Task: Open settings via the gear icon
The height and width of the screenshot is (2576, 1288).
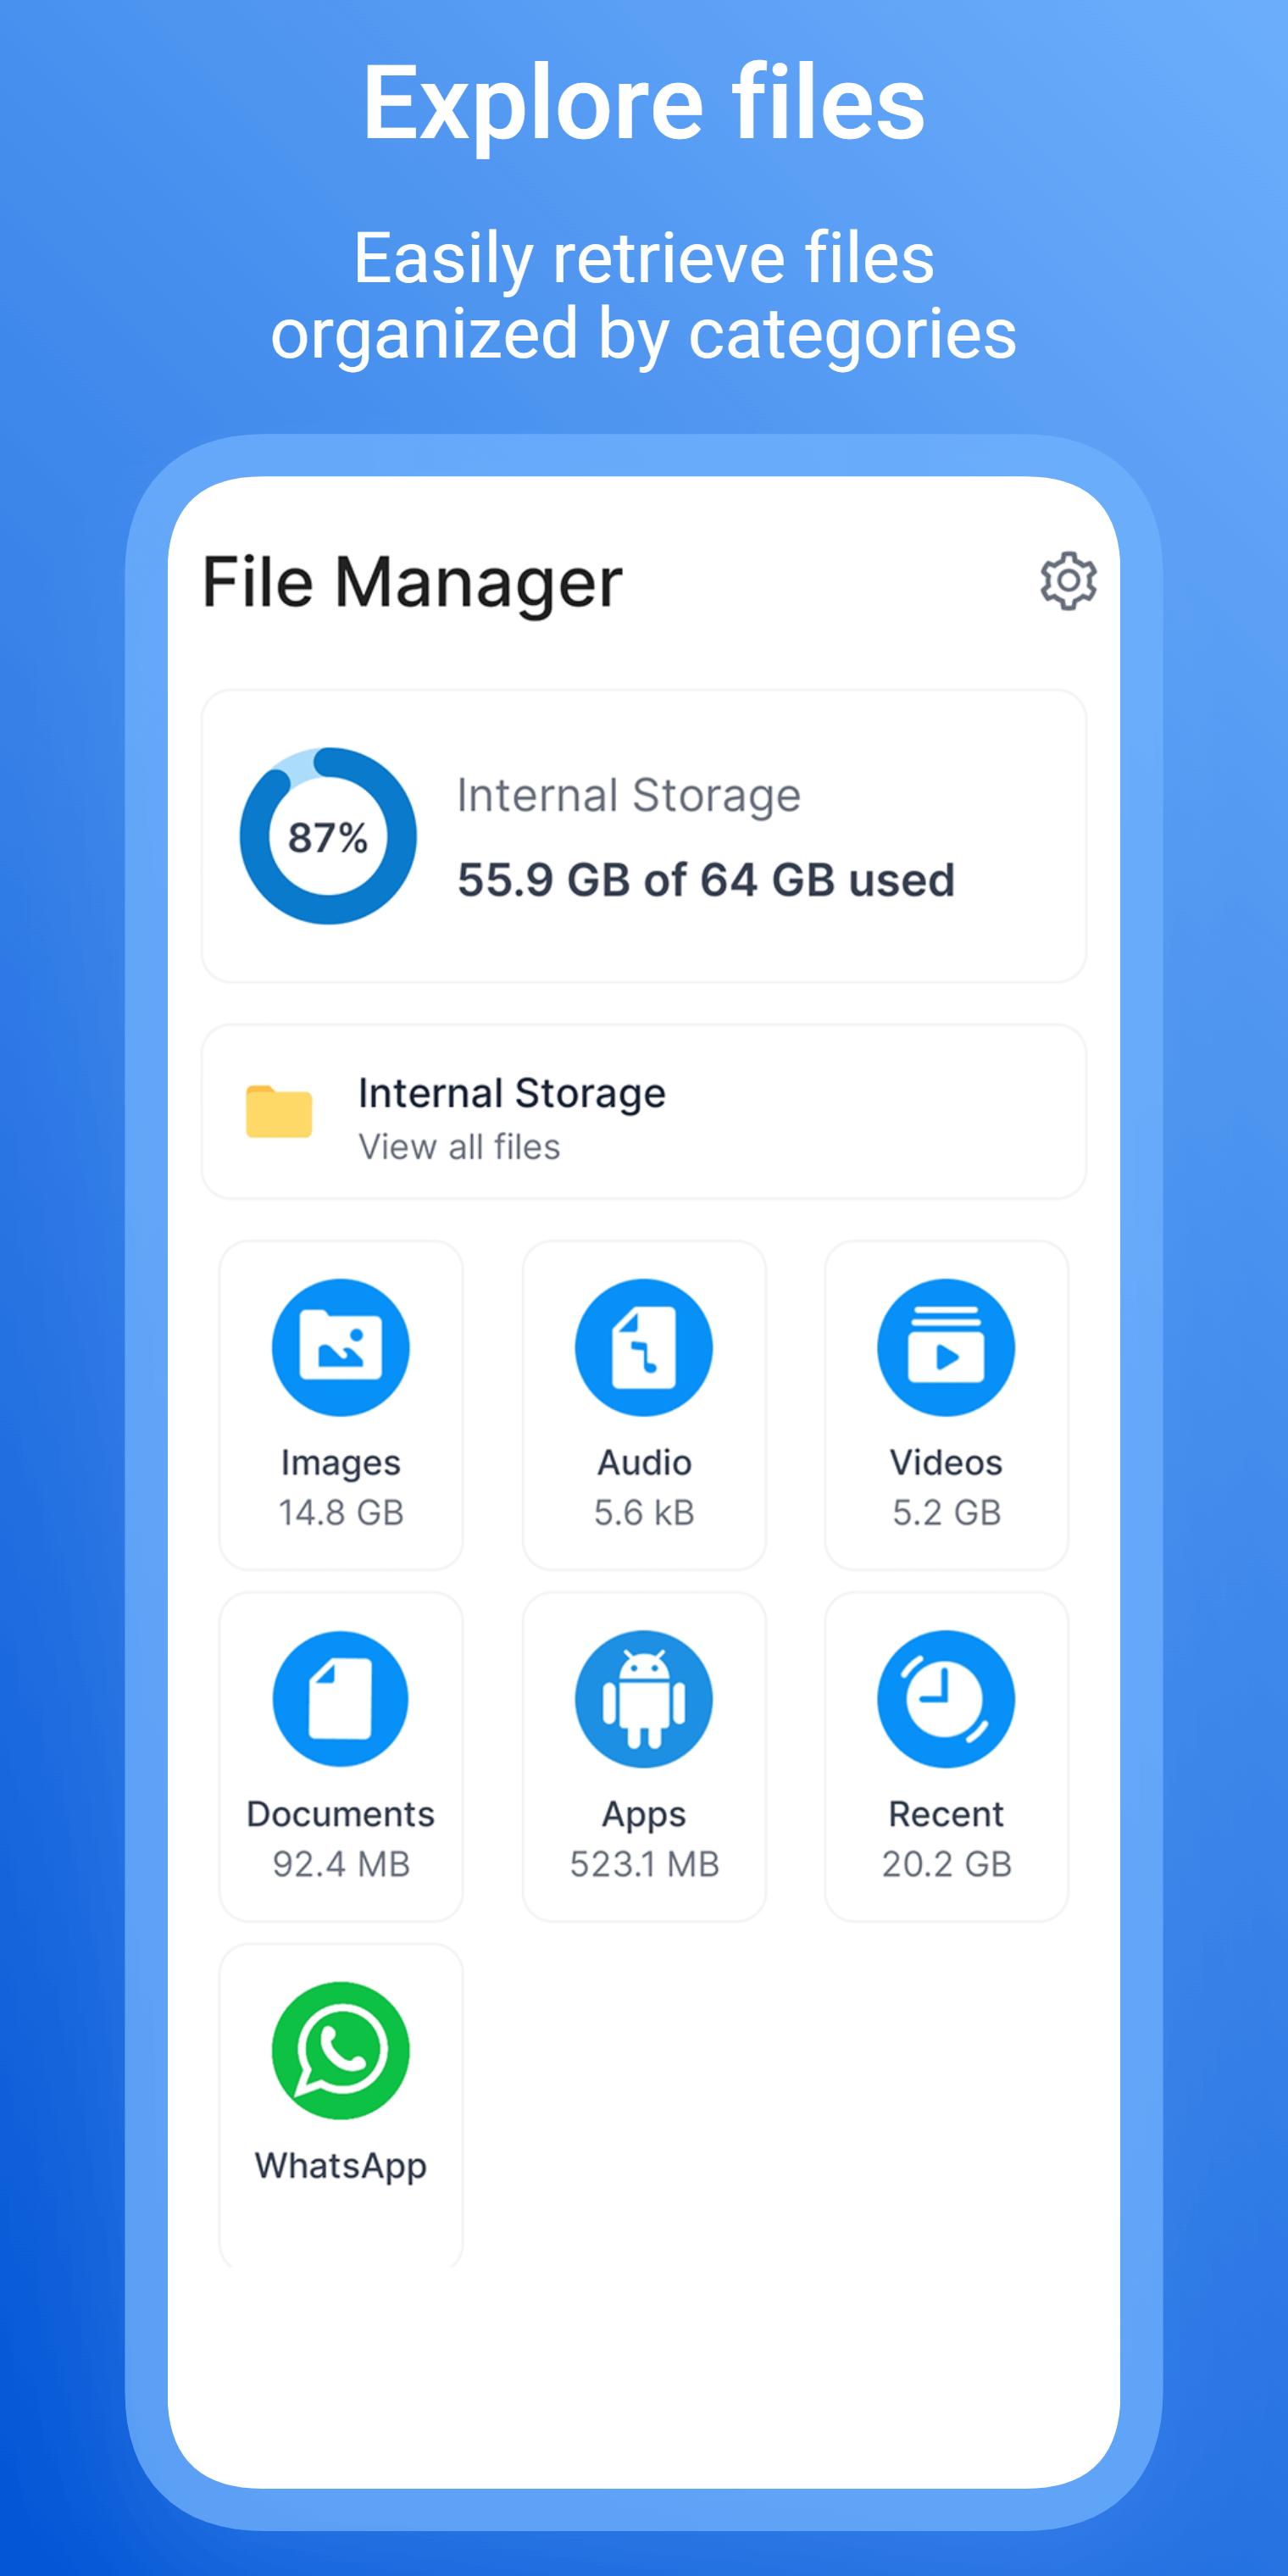Action: 1068,580
